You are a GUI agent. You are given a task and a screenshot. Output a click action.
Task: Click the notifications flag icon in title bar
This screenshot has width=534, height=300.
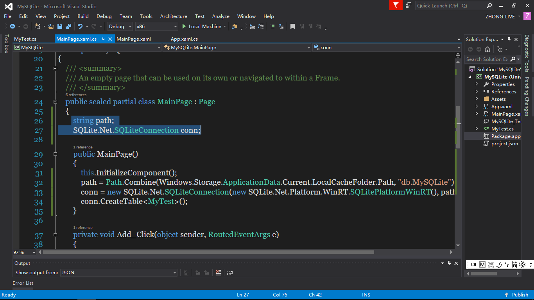tap(396, 5)
